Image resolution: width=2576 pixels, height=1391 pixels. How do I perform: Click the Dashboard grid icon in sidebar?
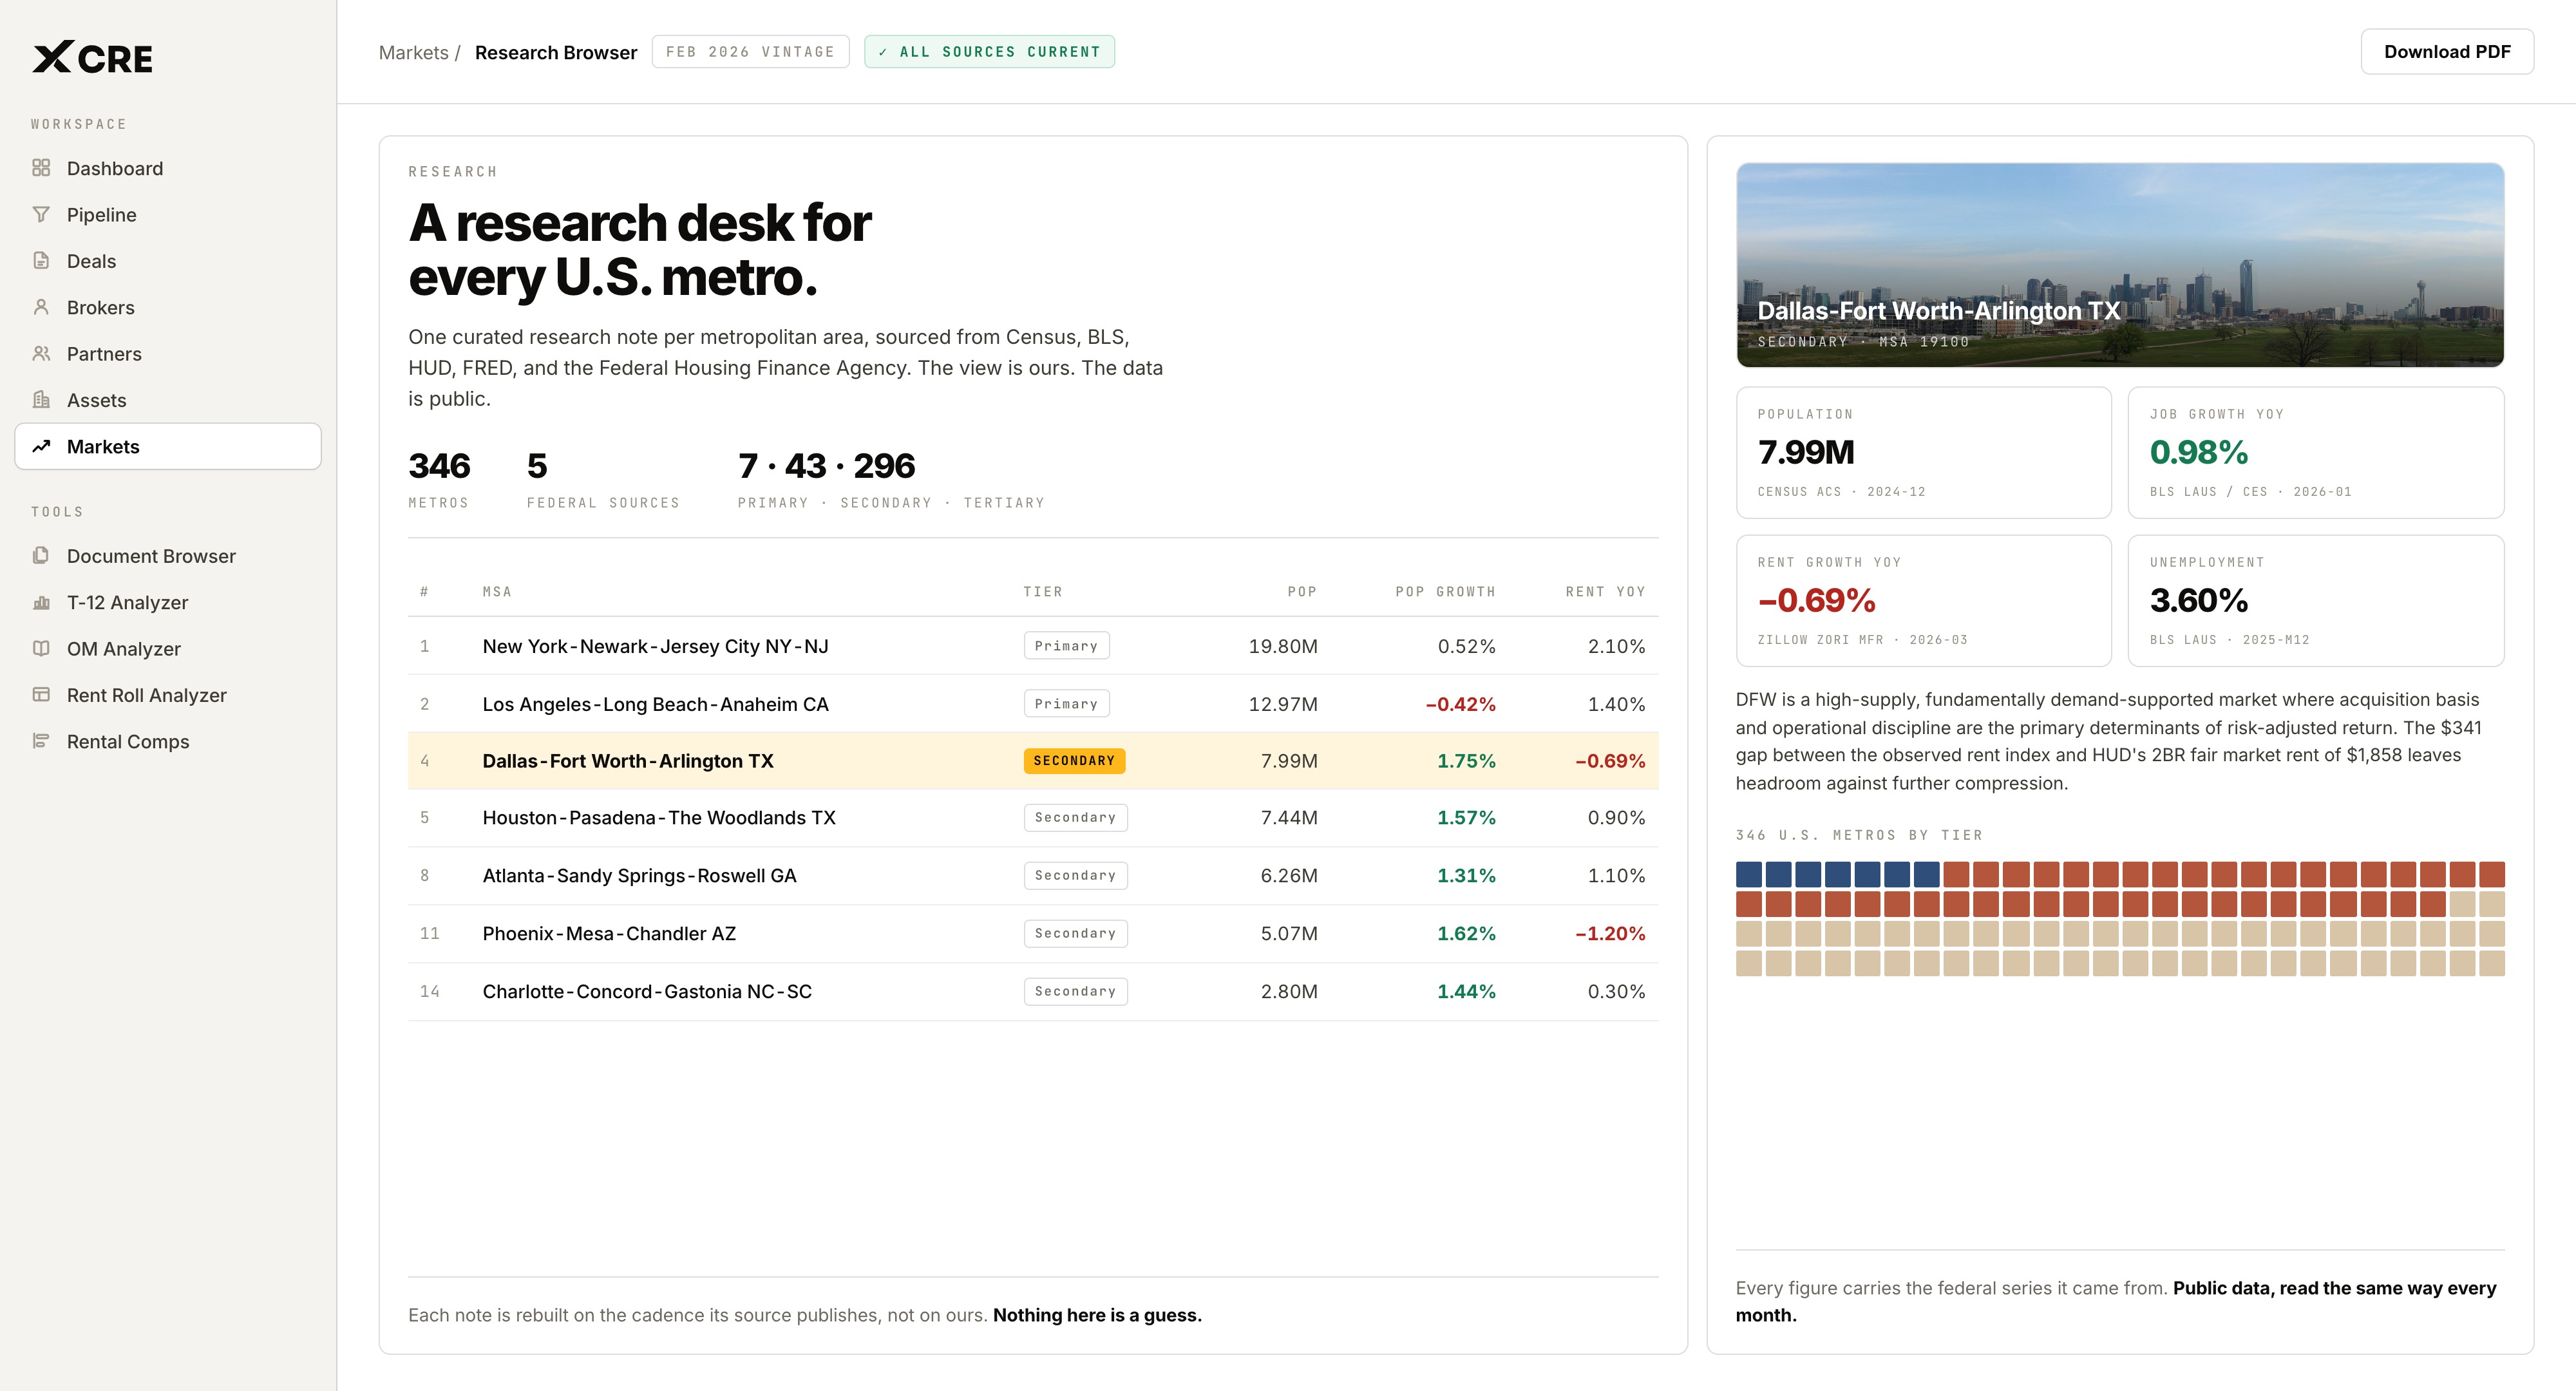pyautogui.click(x=41, y=168)
